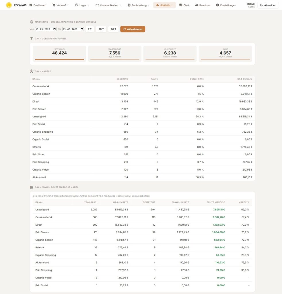Image resolution: width=282 pixels, height=294 pixels.
Task: Click AI Assistant row in Kanäle table
Action: (142, 177)
